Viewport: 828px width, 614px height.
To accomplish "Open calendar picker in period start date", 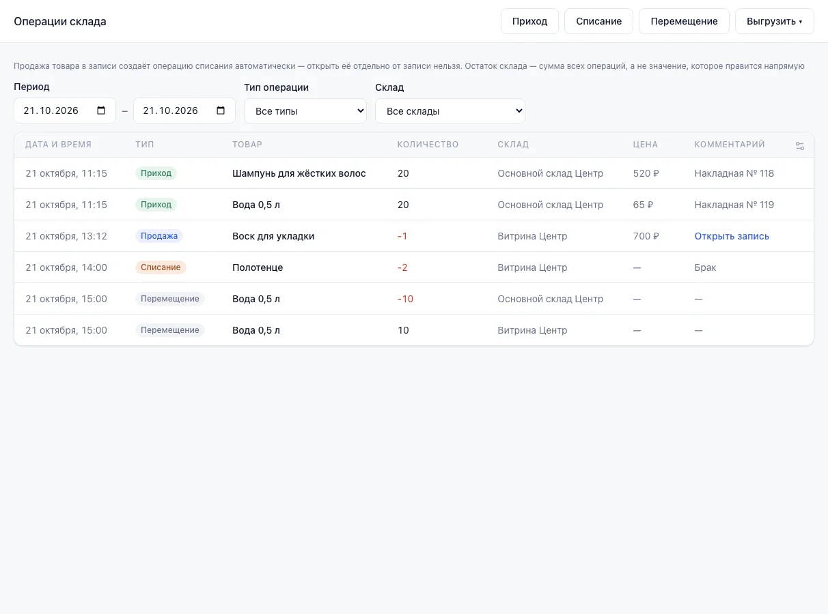I will pos(101,111).
